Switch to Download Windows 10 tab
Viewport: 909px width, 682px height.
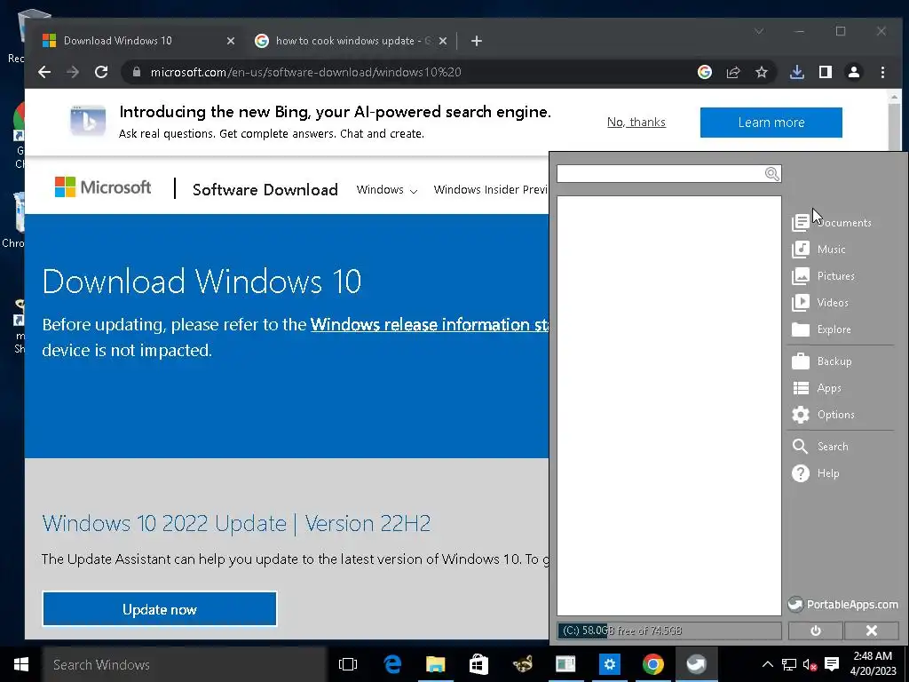pos(138,41)
